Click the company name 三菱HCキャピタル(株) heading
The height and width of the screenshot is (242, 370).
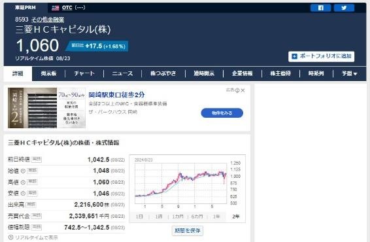coord(63,29)
